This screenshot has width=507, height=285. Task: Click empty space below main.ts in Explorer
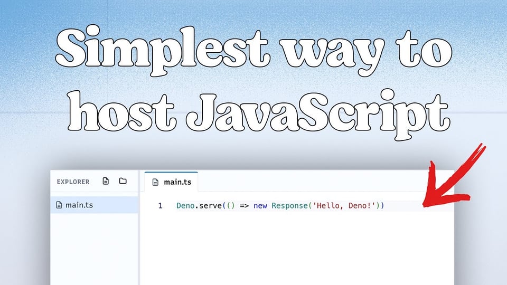pyautogui.click(x=94, y=248)
